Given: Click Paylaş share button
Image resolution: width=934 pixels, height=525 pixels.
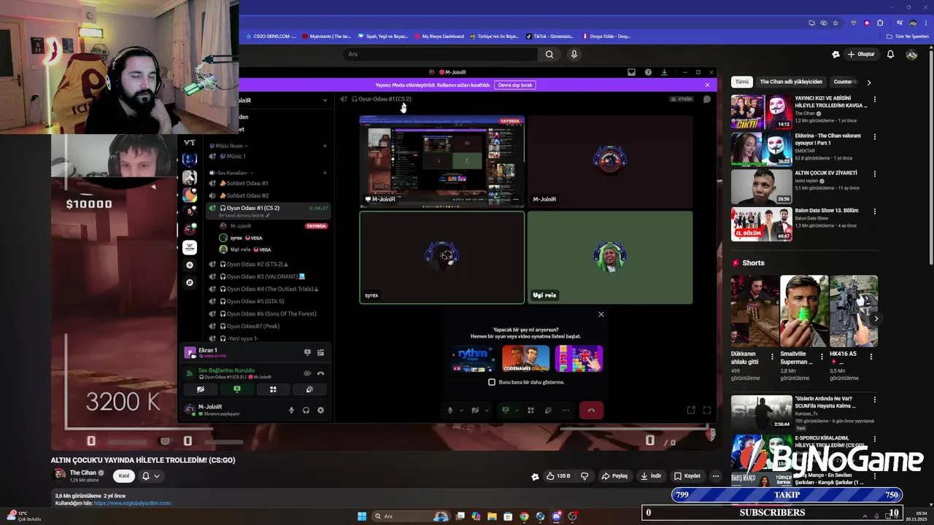Looking at the screenshot, I should (614, 476).
